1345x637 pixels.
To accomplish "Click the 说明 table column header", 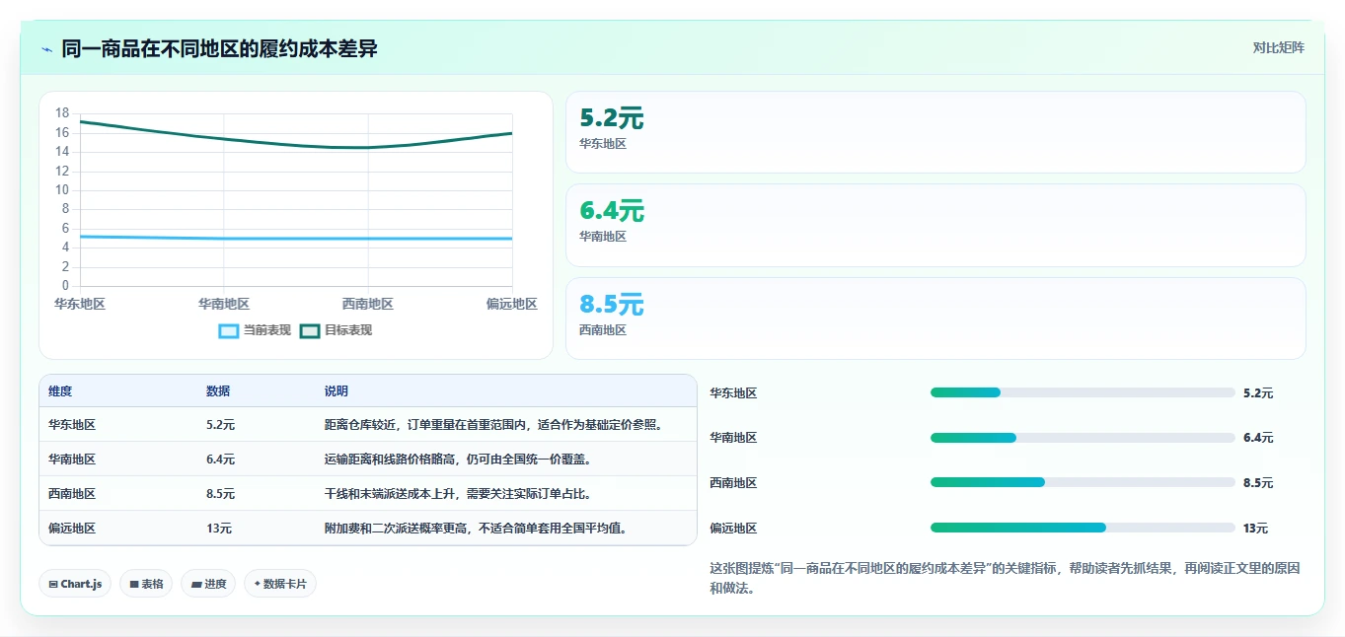I will [x=336, y=391].
